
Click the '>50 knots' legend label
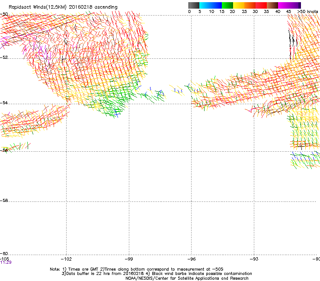308,12
